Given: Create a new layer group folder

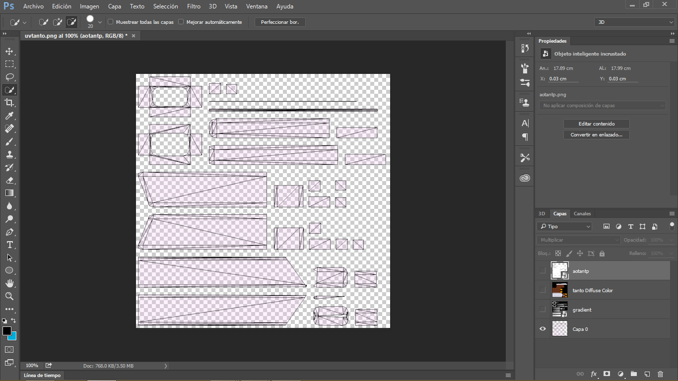Looking at the screenshot, I should 633,374.
